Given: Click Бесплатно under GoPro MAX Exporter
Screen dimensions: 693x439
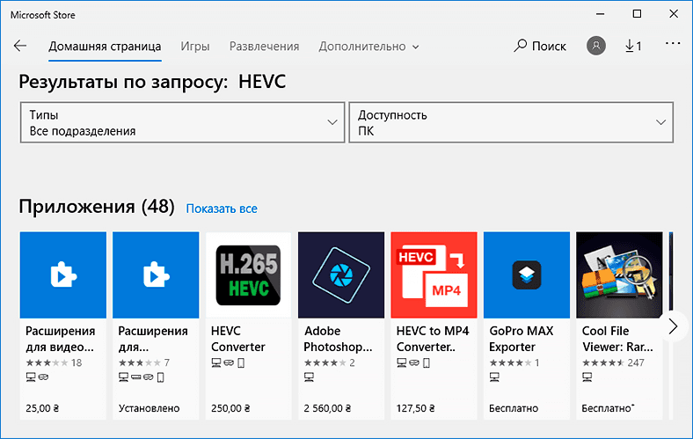Looking at the screenshot, I should 514,408.
